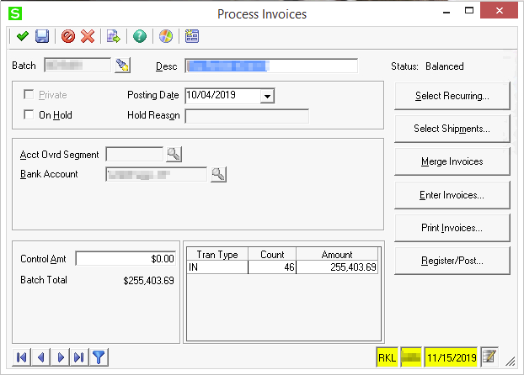Expand the Posting Date dropdown
524x375 pixels.
[x=267, y=96]
